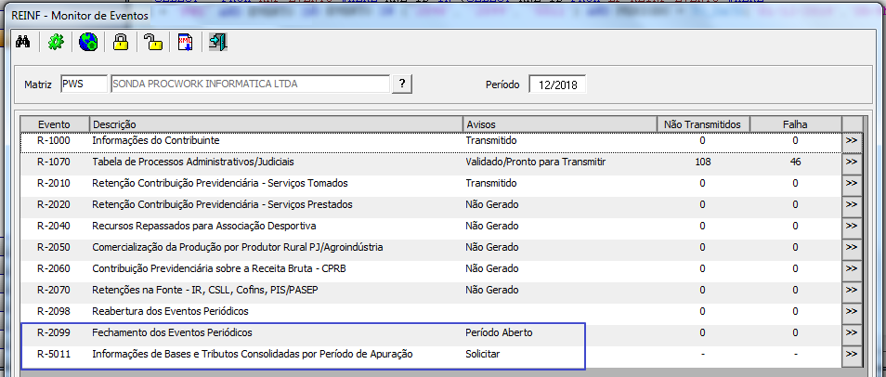
Task: Open details arrow for R-2020 row
Action: (x=852, y=204)
